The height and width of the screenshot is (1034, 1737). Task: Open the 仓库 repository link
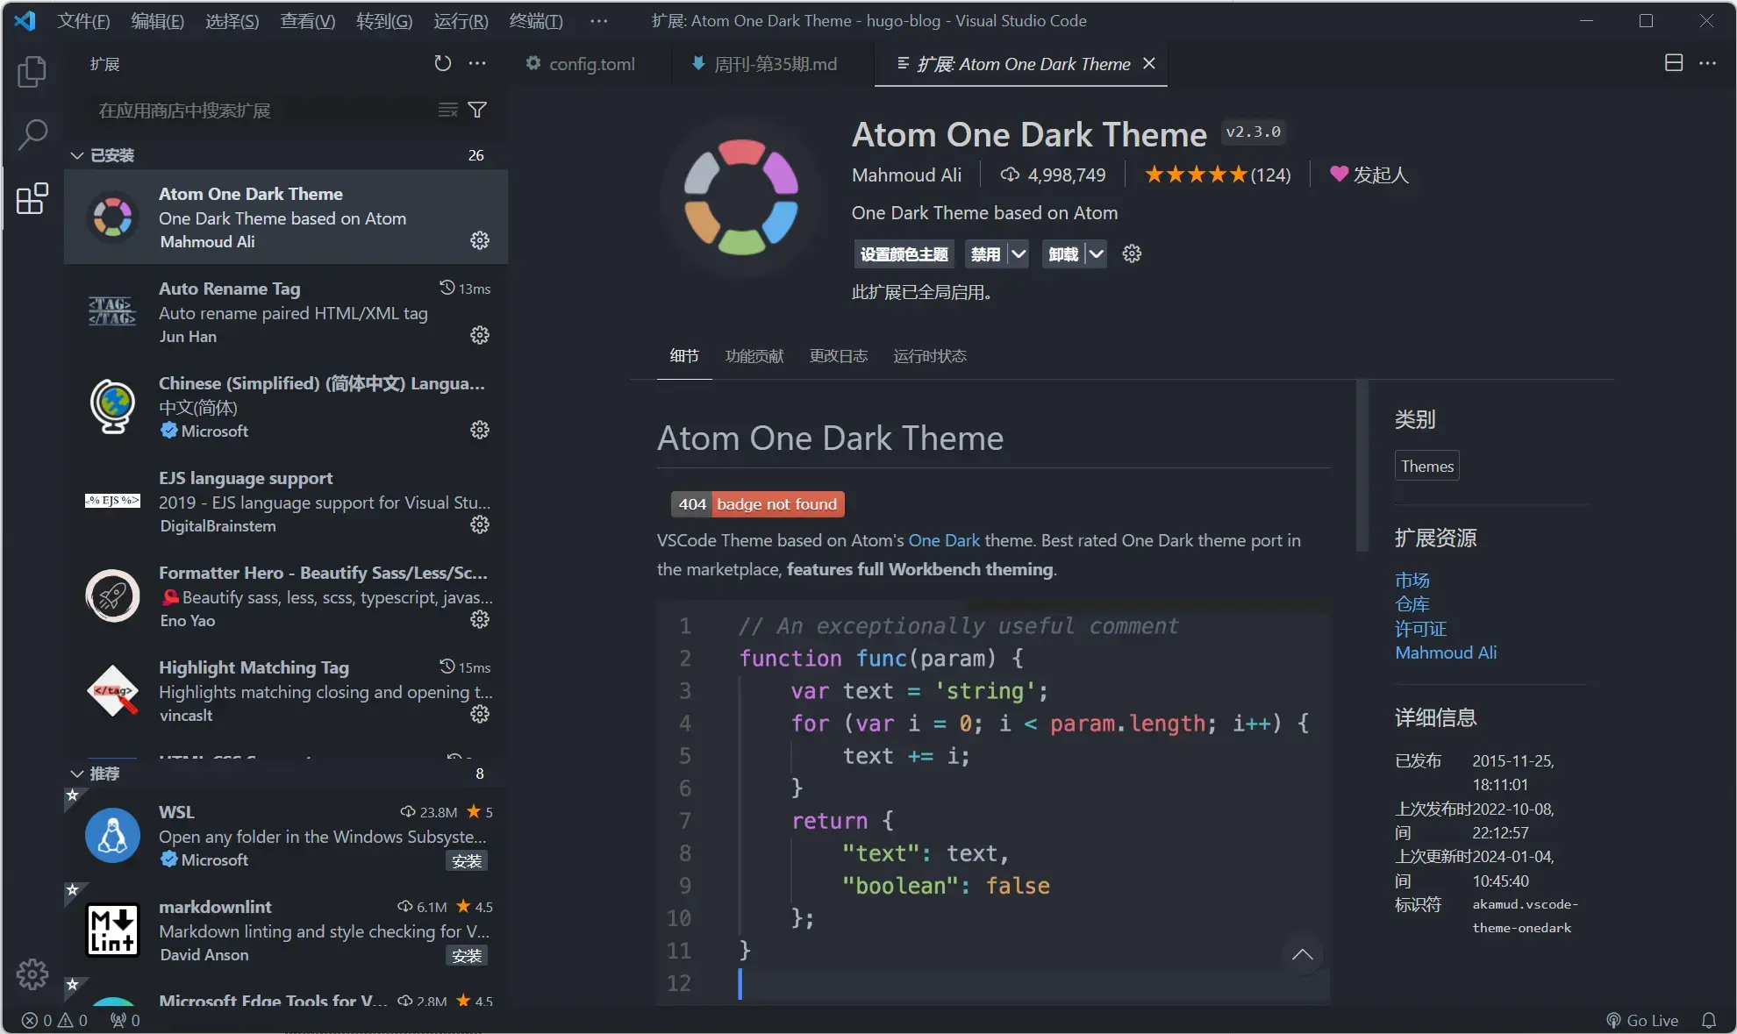[x=1412, y=604]
